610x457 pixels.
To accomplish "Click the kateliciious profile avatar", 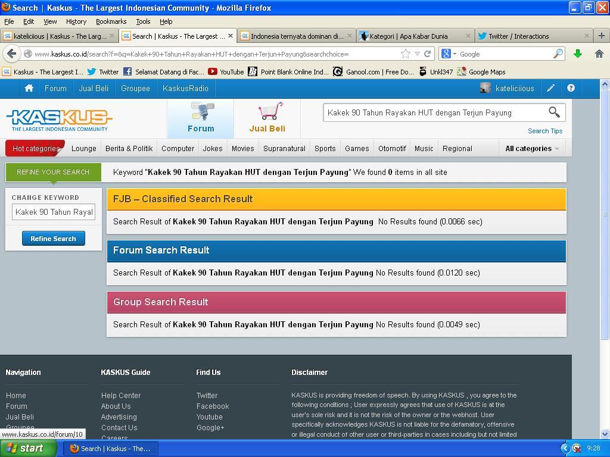I will 485,88.
